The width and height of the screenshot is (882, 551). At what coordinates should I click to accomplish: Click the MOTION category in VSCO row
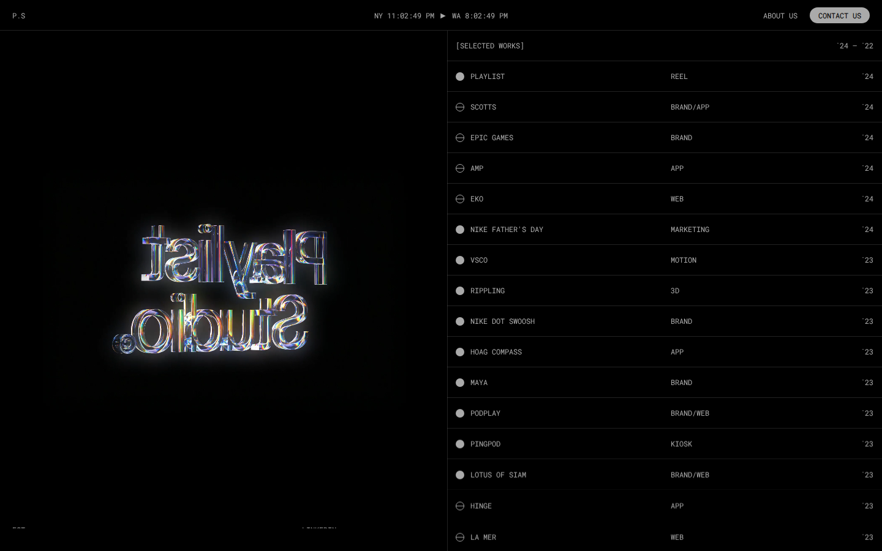(684, 260)
